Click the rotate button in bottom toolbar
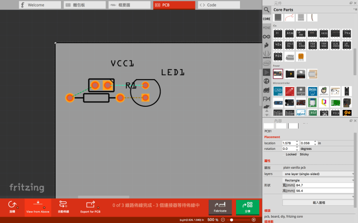Viewport: 358px width, 223px height. coord(12,207)
